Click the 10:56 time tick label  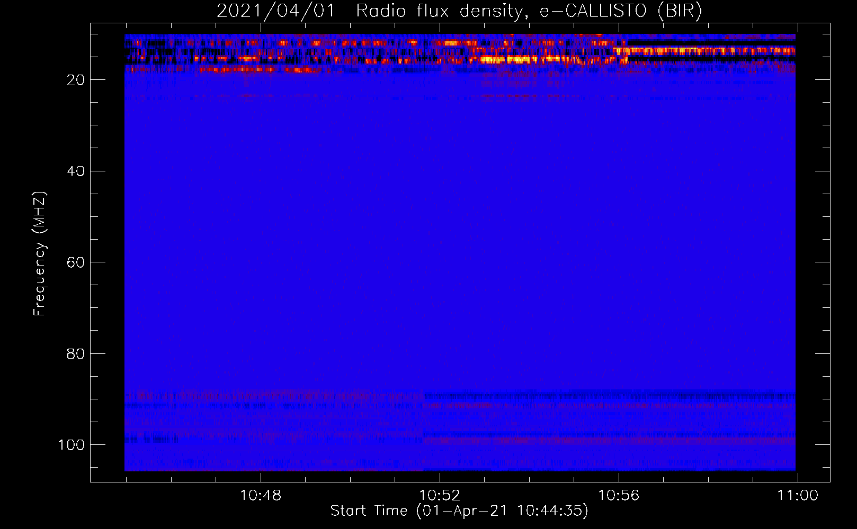coord(619,496)
